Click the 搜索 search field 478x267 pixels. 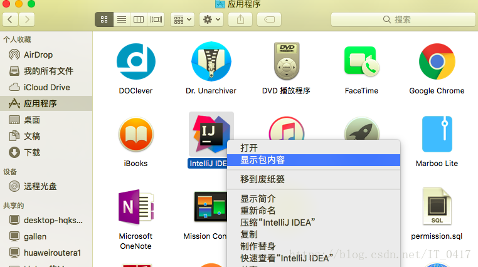coord(403,19)
